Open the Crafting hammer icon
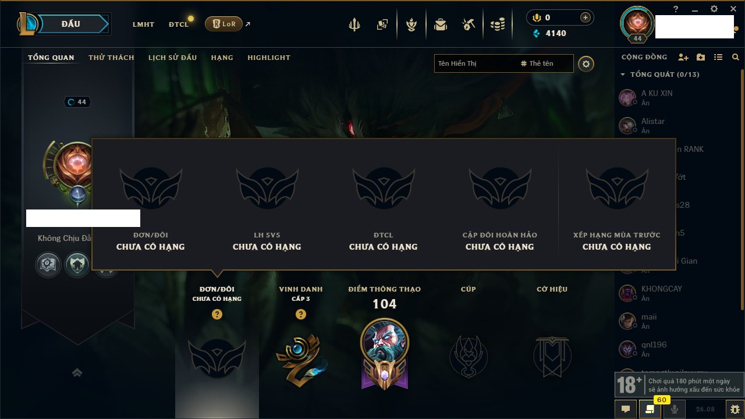Viewport: 745px width, 419px height. pyautogui.click(x=469, y=24)
